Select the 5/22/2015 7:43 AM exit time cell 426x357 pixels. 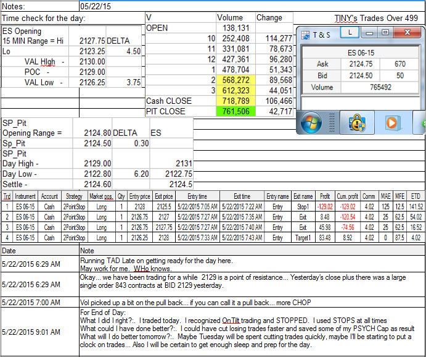pos(242,238)
